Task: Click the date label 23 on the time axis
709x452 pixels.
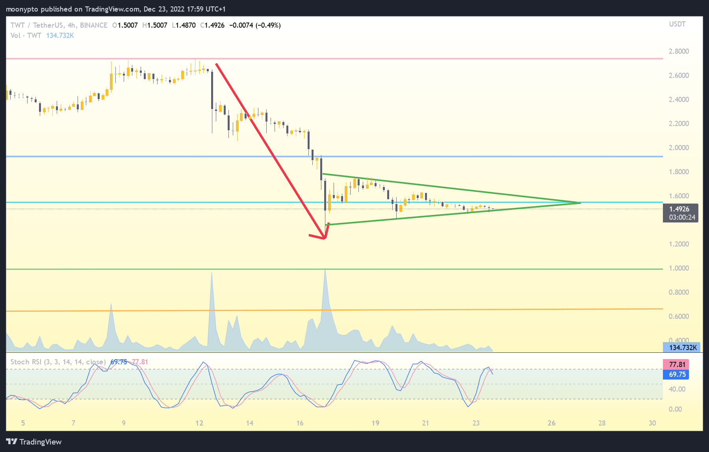Action: click(476, 423)
